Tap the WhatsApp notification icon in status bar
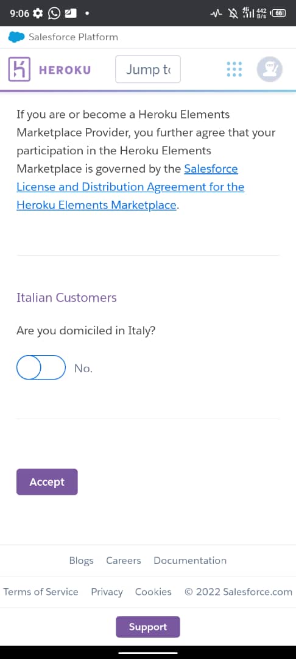Viewport: 296px width, 659px height. pyautogui.click(x=54, y=13)
